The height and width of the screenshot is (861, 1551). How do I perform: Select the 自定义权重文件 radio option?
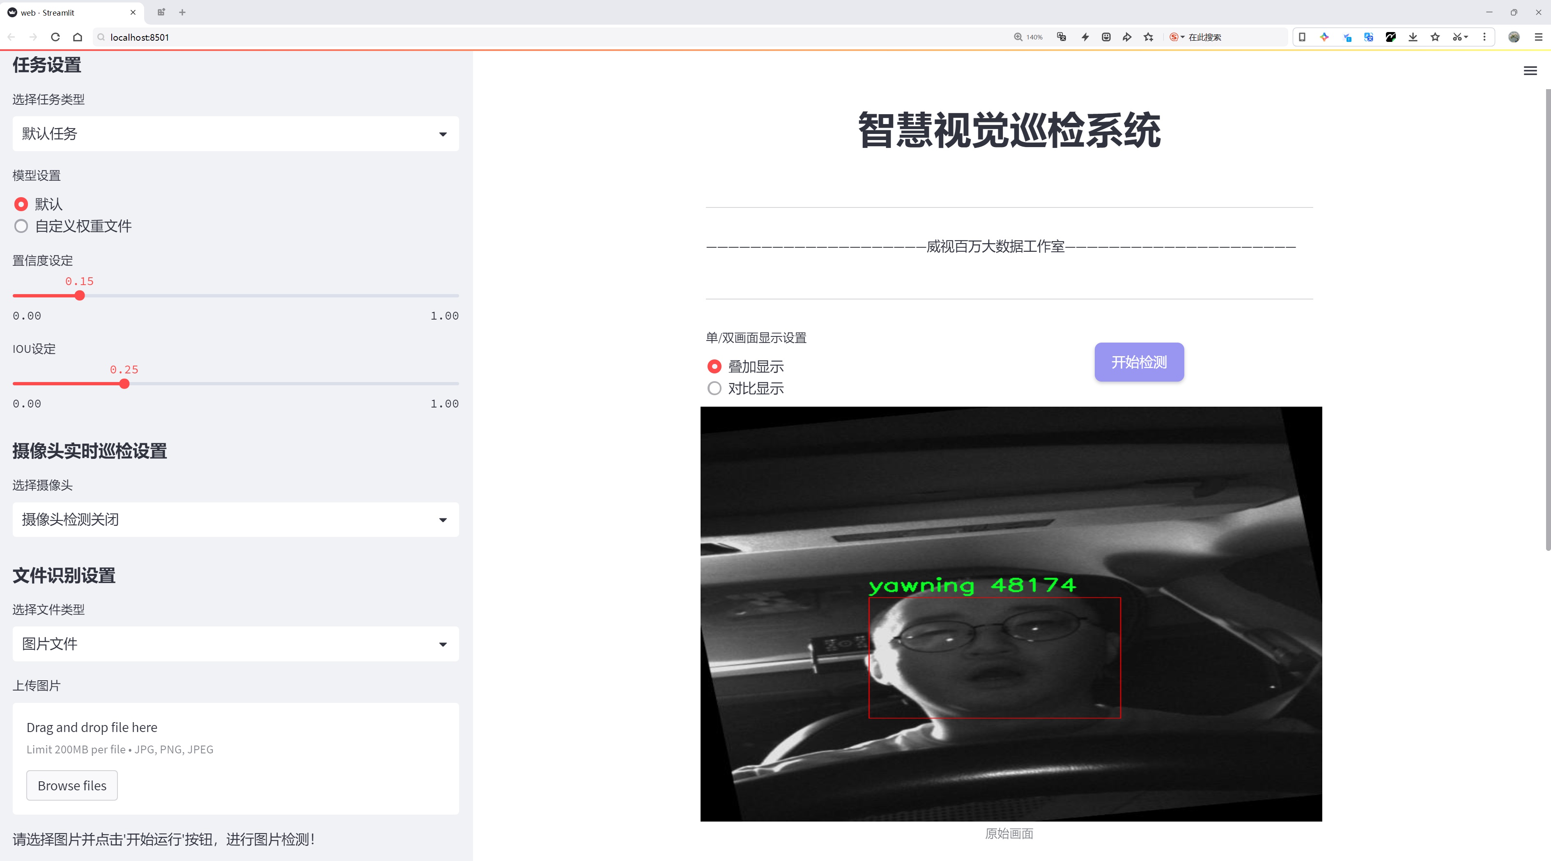tap(21, 226)
